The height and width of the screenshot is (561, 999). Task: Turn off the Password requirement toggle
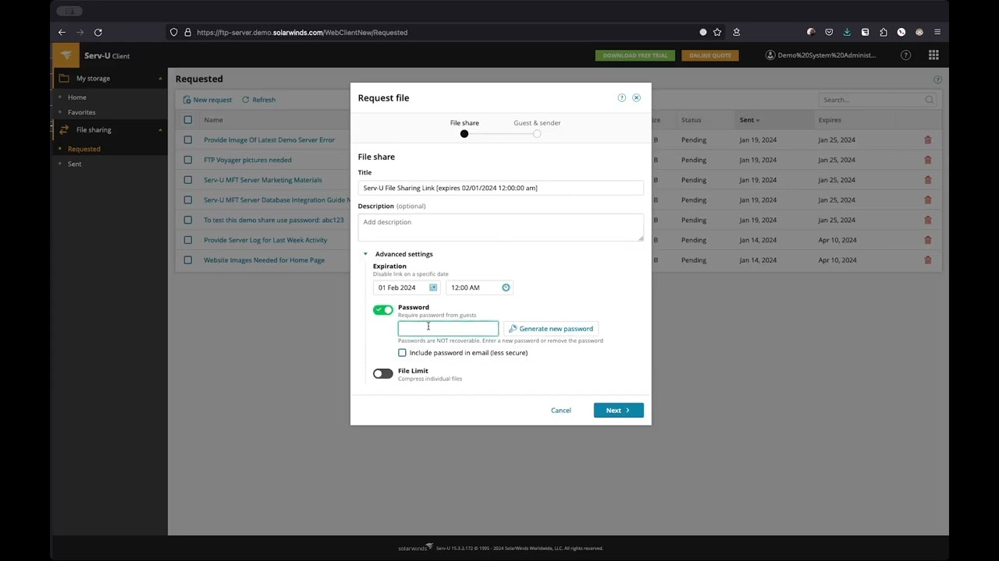pos(382,310)
